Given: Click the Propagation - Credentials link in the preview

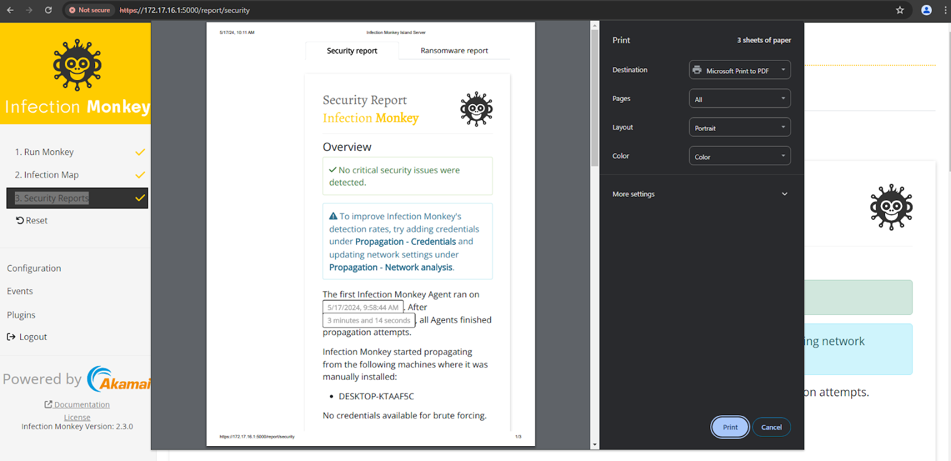Looking at the screenshot, I should pos(405,242).
